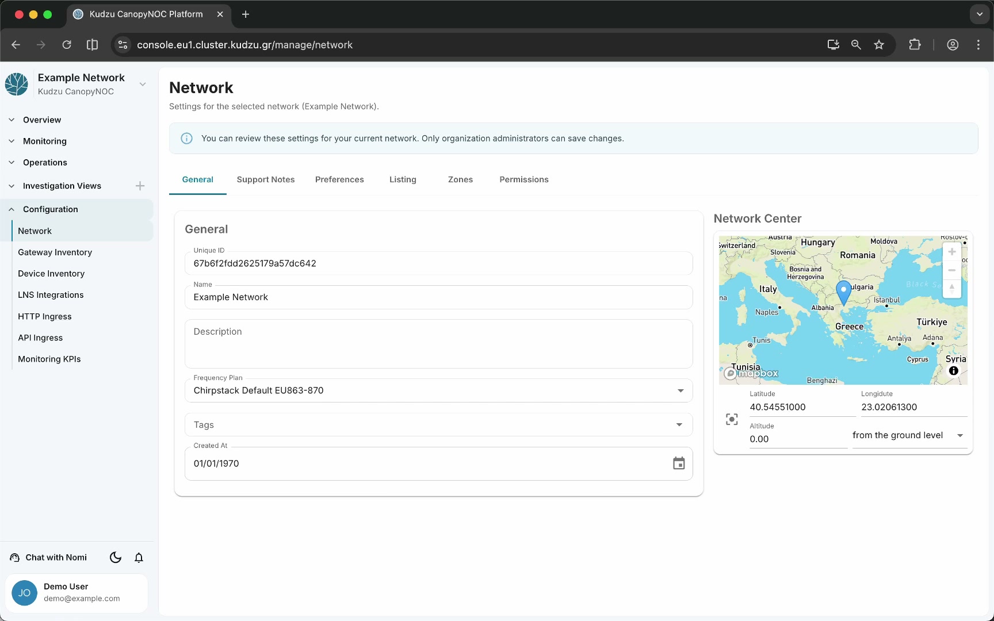This screenshot has width=994, height=621.
Task: Open notifications bell
Action: point(139,558)
